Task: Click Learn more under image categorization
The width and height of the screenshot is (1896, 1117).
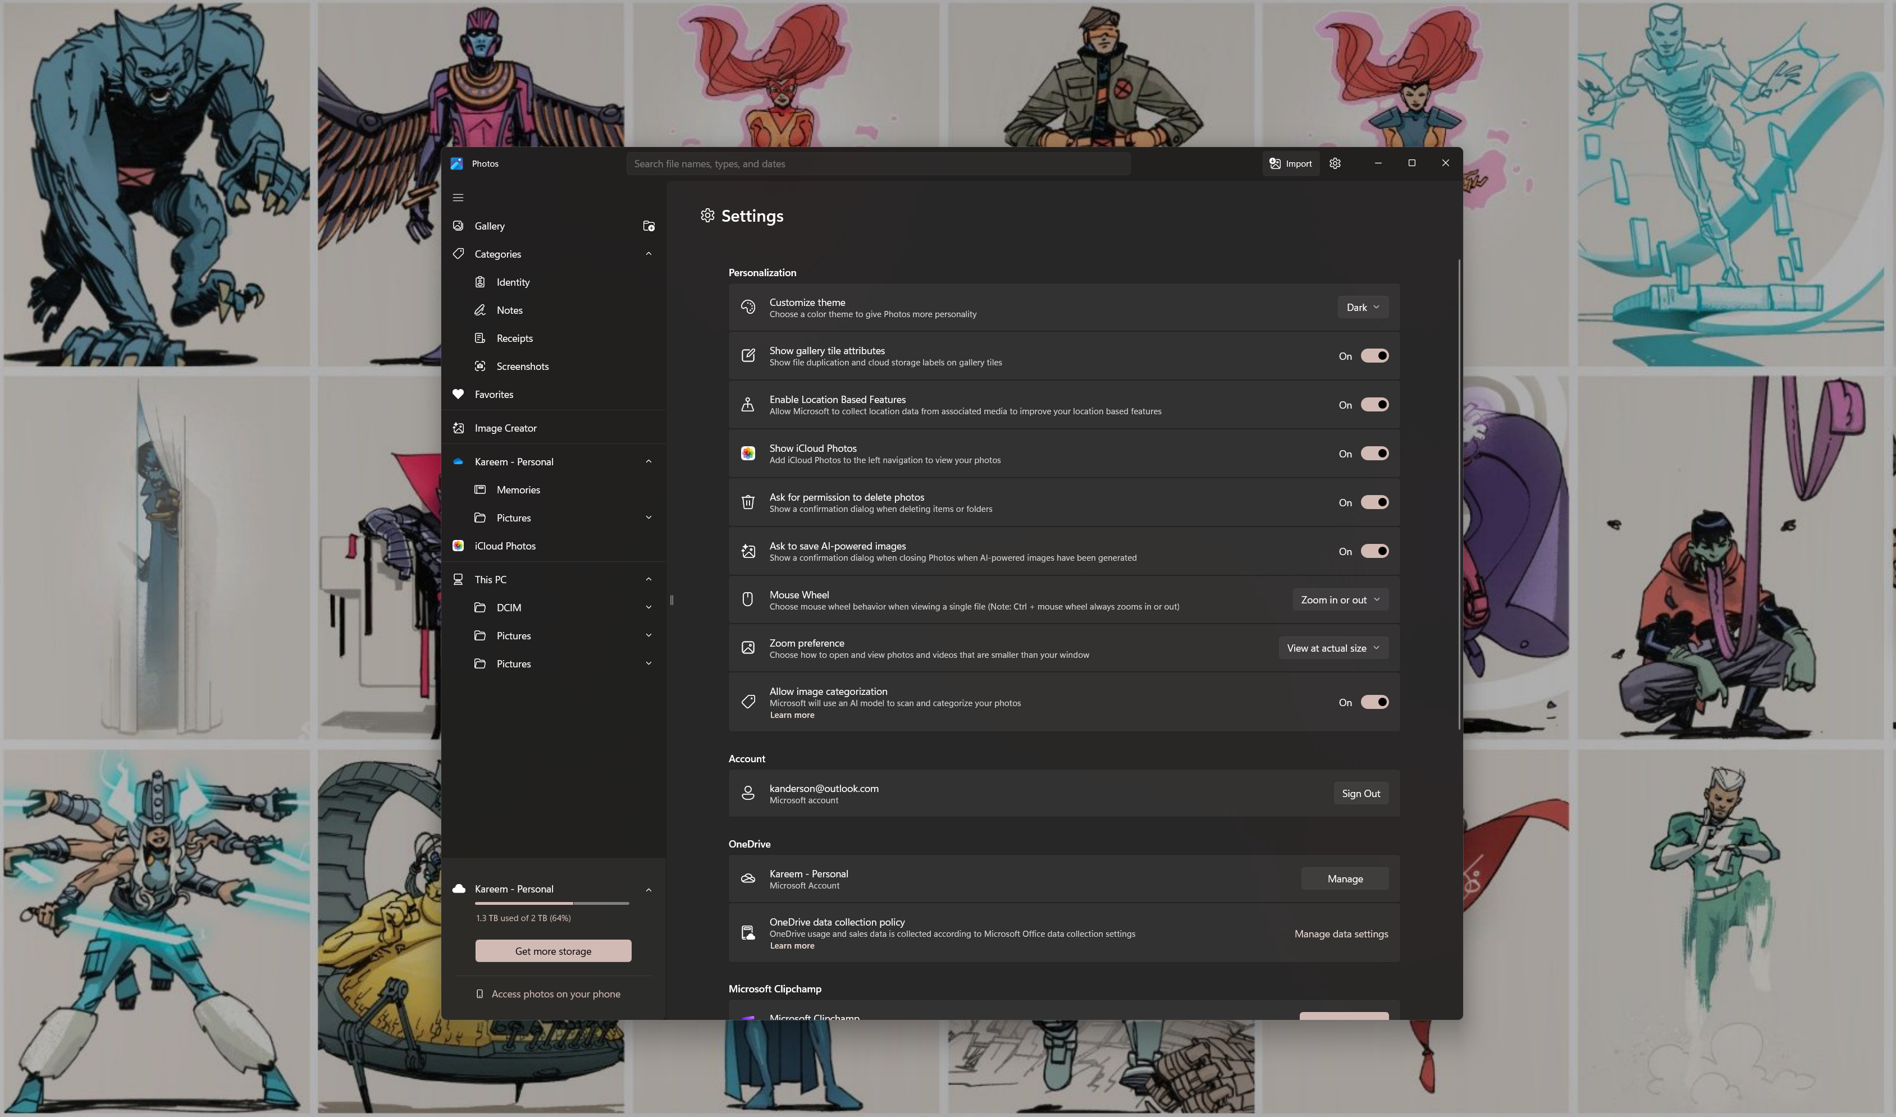Action: point(792,715)
